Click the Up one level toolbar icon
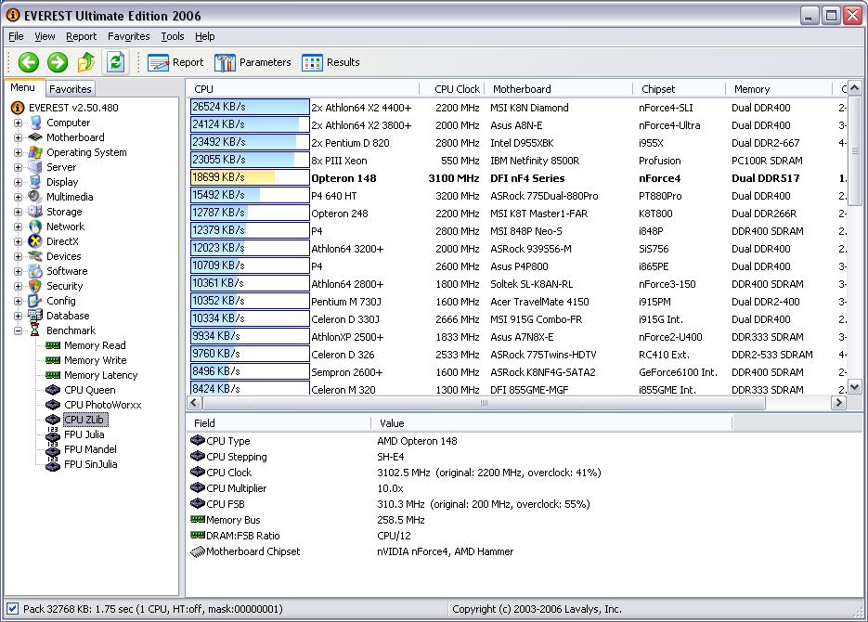Screen dimensions: 868x622 [85, 62]
